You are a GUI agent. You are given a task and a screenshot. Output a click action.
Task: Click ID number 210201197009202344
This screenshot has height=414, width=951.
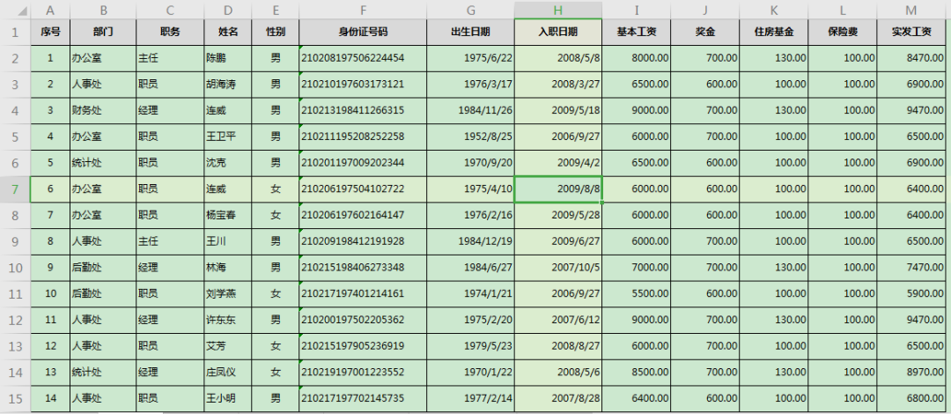click(x=363, y=163)
